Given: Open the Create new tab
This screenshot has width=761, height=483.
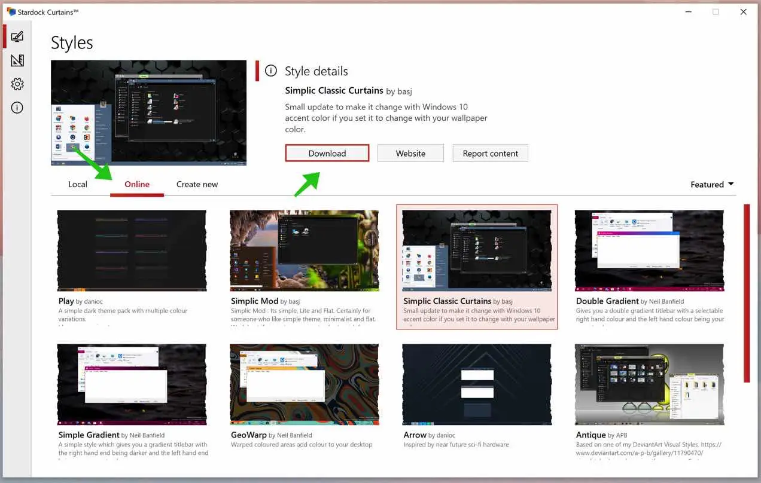Looking at the screenshot, I should 197,184.
